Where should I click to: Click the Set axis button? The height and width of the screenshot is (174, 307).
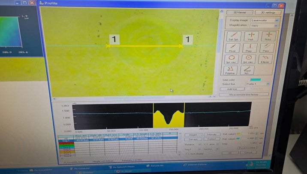pos(193,139)
